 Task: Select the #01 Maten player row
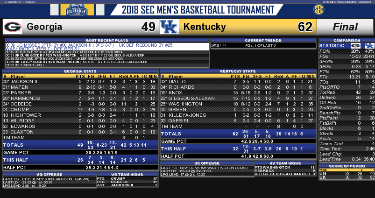(x=80, y=87)
